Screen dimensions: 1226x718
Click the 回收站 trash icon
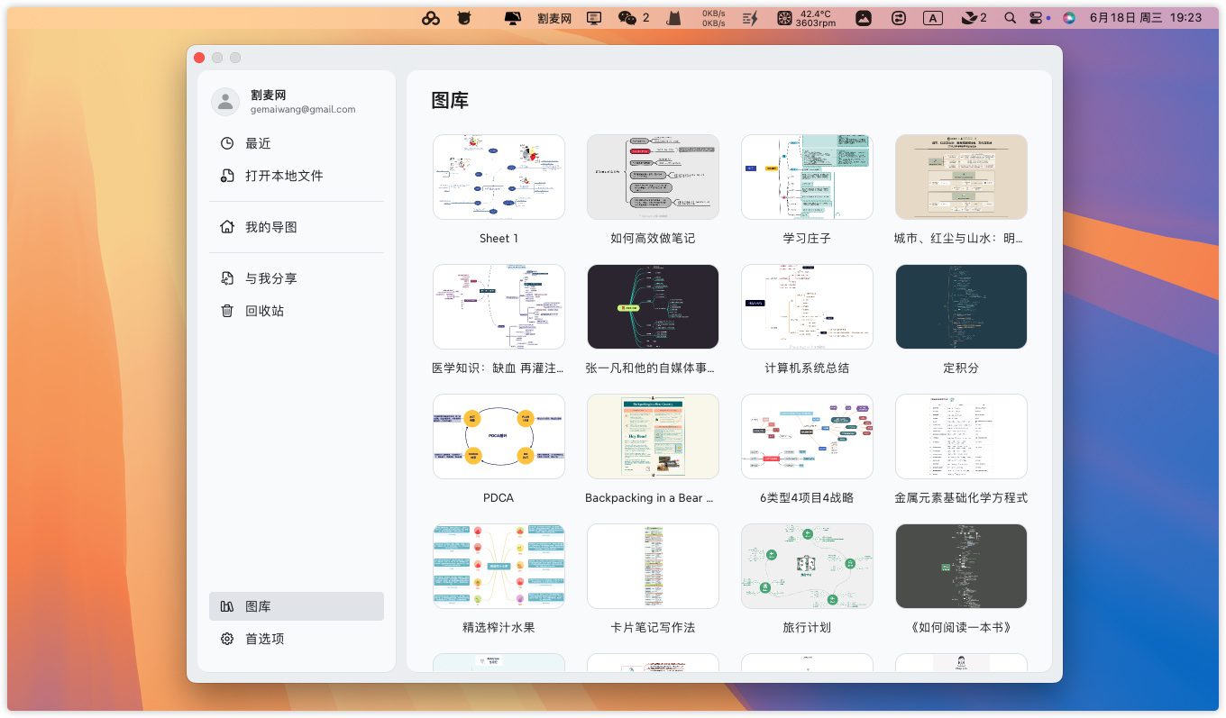tap(227, 311)
